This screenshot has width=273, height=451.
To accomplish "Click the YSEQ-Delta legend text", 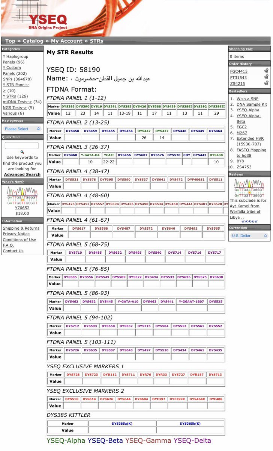I will click(192, 440).
